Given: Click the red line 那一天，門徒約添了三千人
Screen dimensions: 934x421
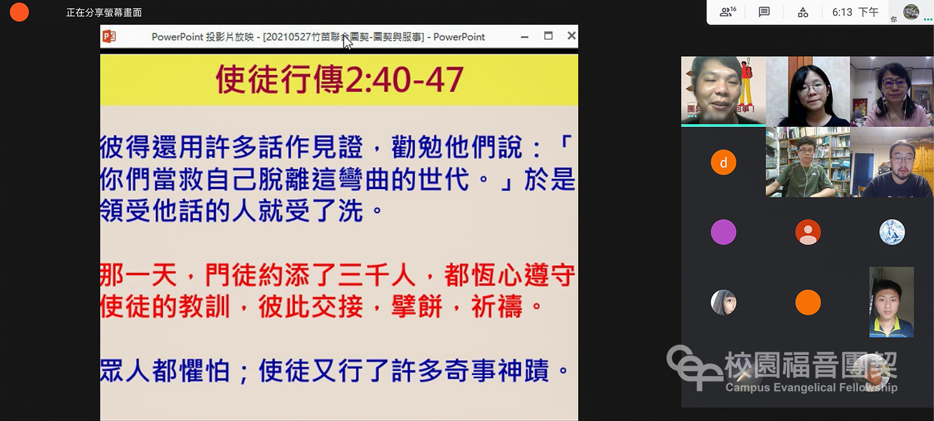Looking at the screenshot, I should pos(337,276).
